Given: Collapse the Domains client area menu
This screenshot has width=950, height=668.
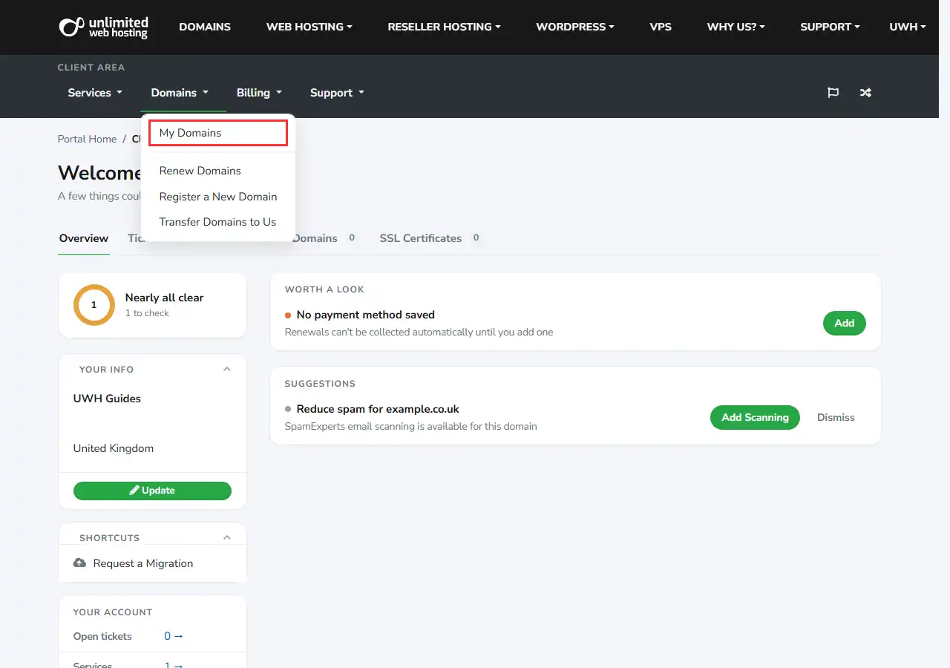Looking at the screenshot, I should coord(180,93).
